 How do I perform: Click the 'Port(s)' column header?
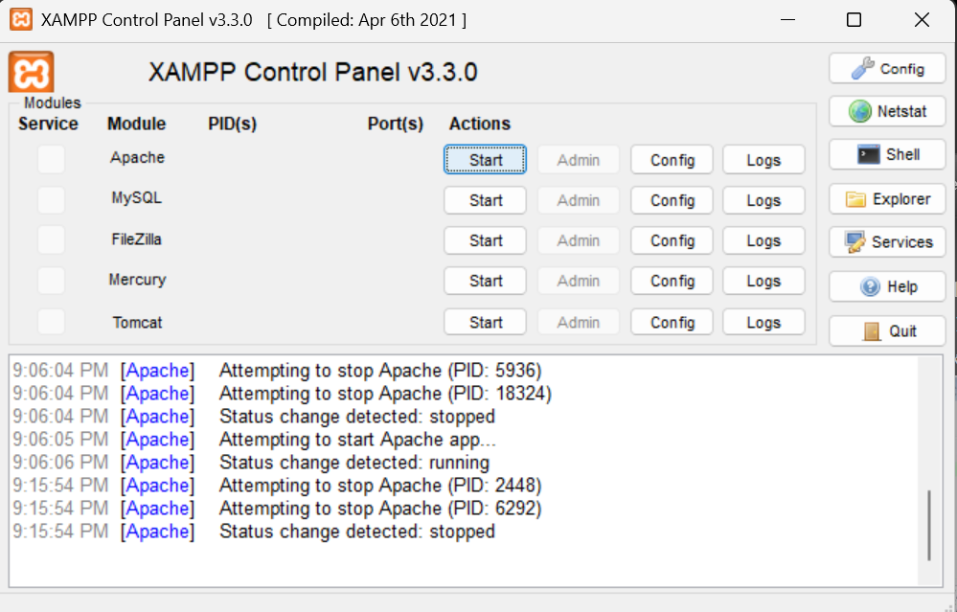(396, 124)
